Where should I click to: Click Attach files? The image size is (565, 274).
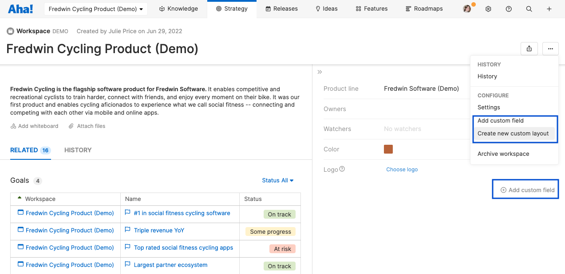(x=87, y=126)
